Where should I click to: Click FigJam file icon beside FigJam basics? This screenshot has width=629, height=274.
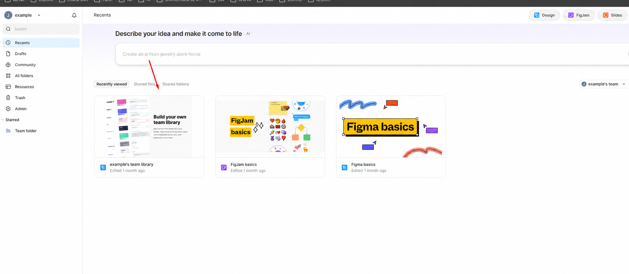tap(224, 167)
